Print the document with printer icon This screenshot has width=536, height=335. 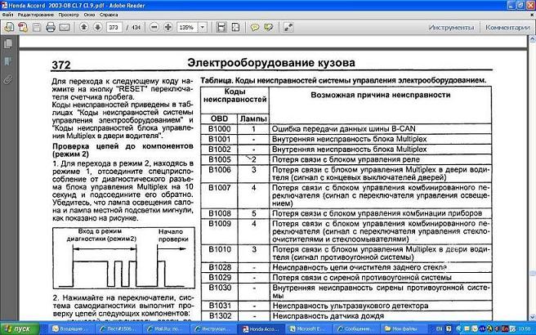point(51,27)
